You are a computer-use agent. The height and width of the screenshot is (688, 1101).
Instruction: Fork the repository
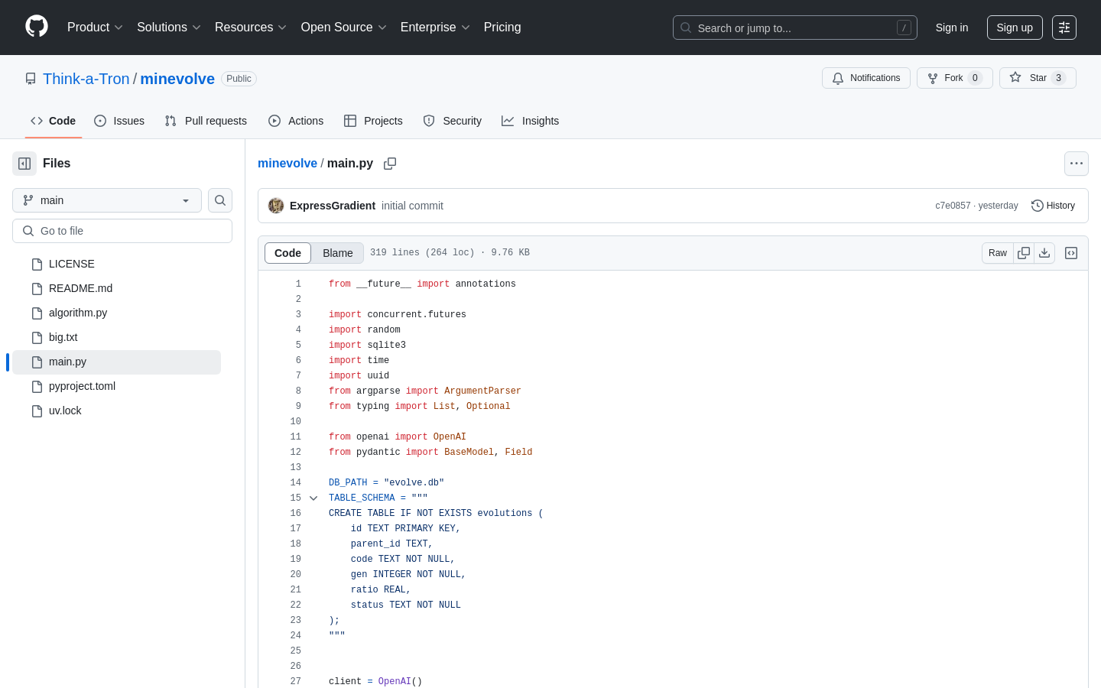[955, 78]
